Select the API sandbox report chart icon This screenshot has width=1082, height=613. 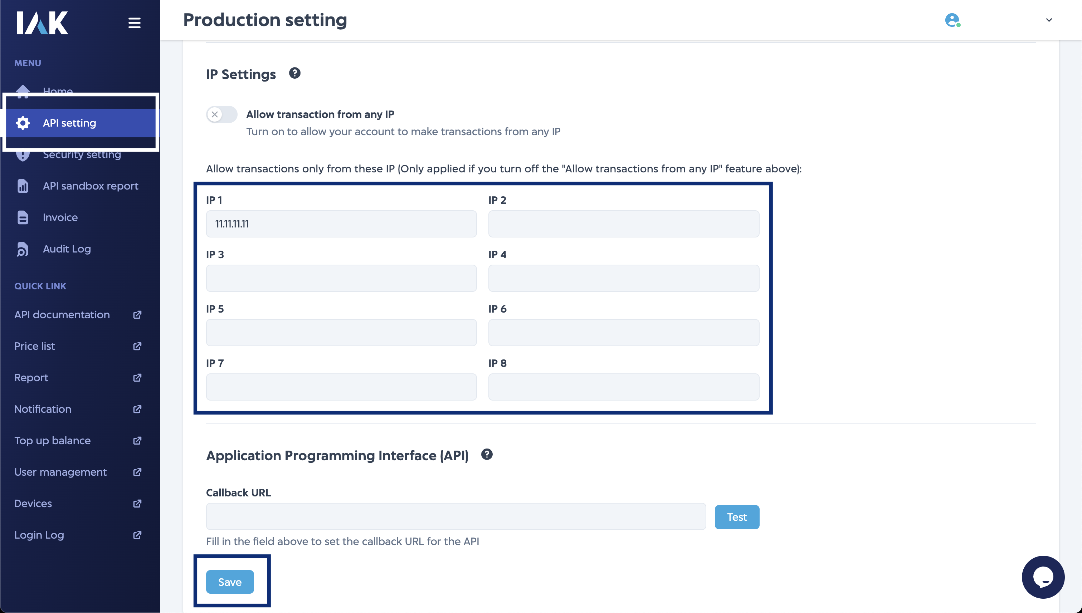22,186
